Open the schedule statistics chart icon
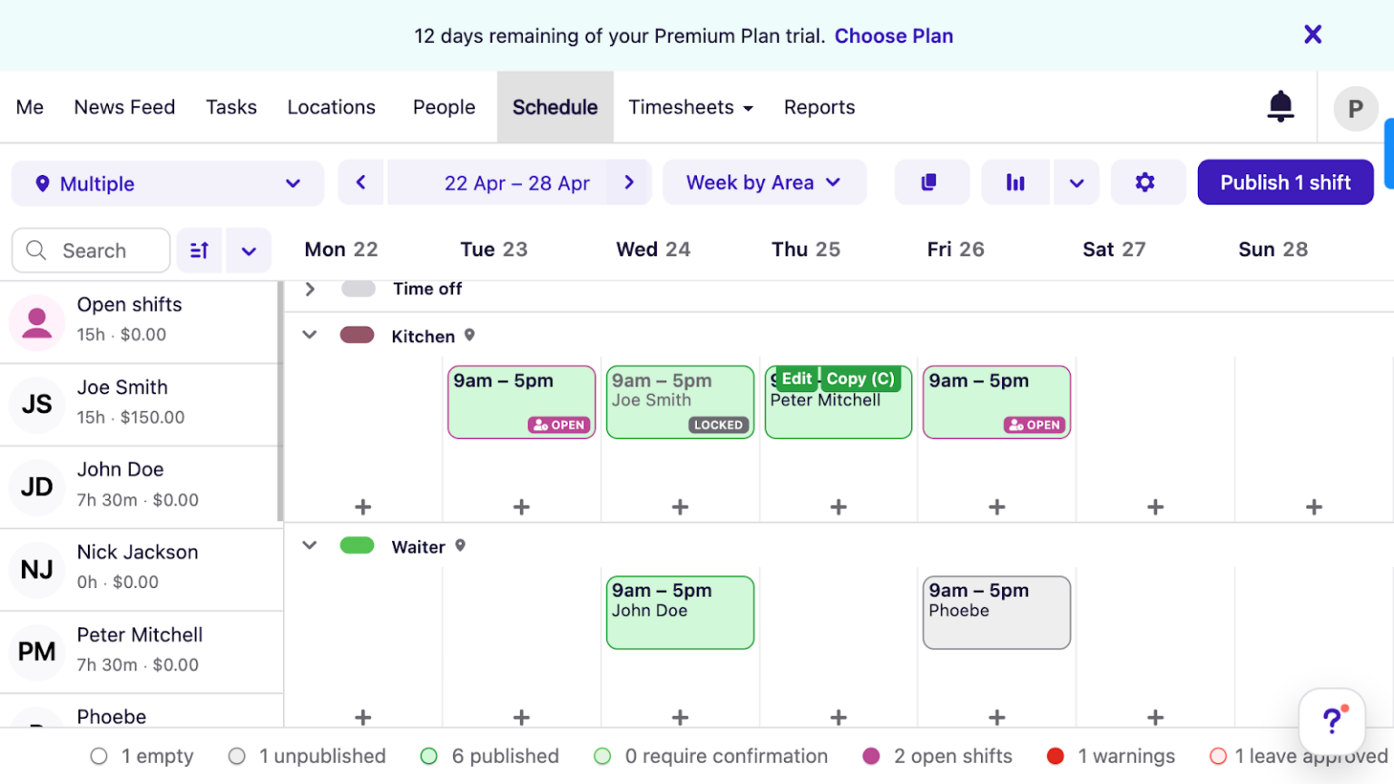1394x784 pixels. 1016,182
